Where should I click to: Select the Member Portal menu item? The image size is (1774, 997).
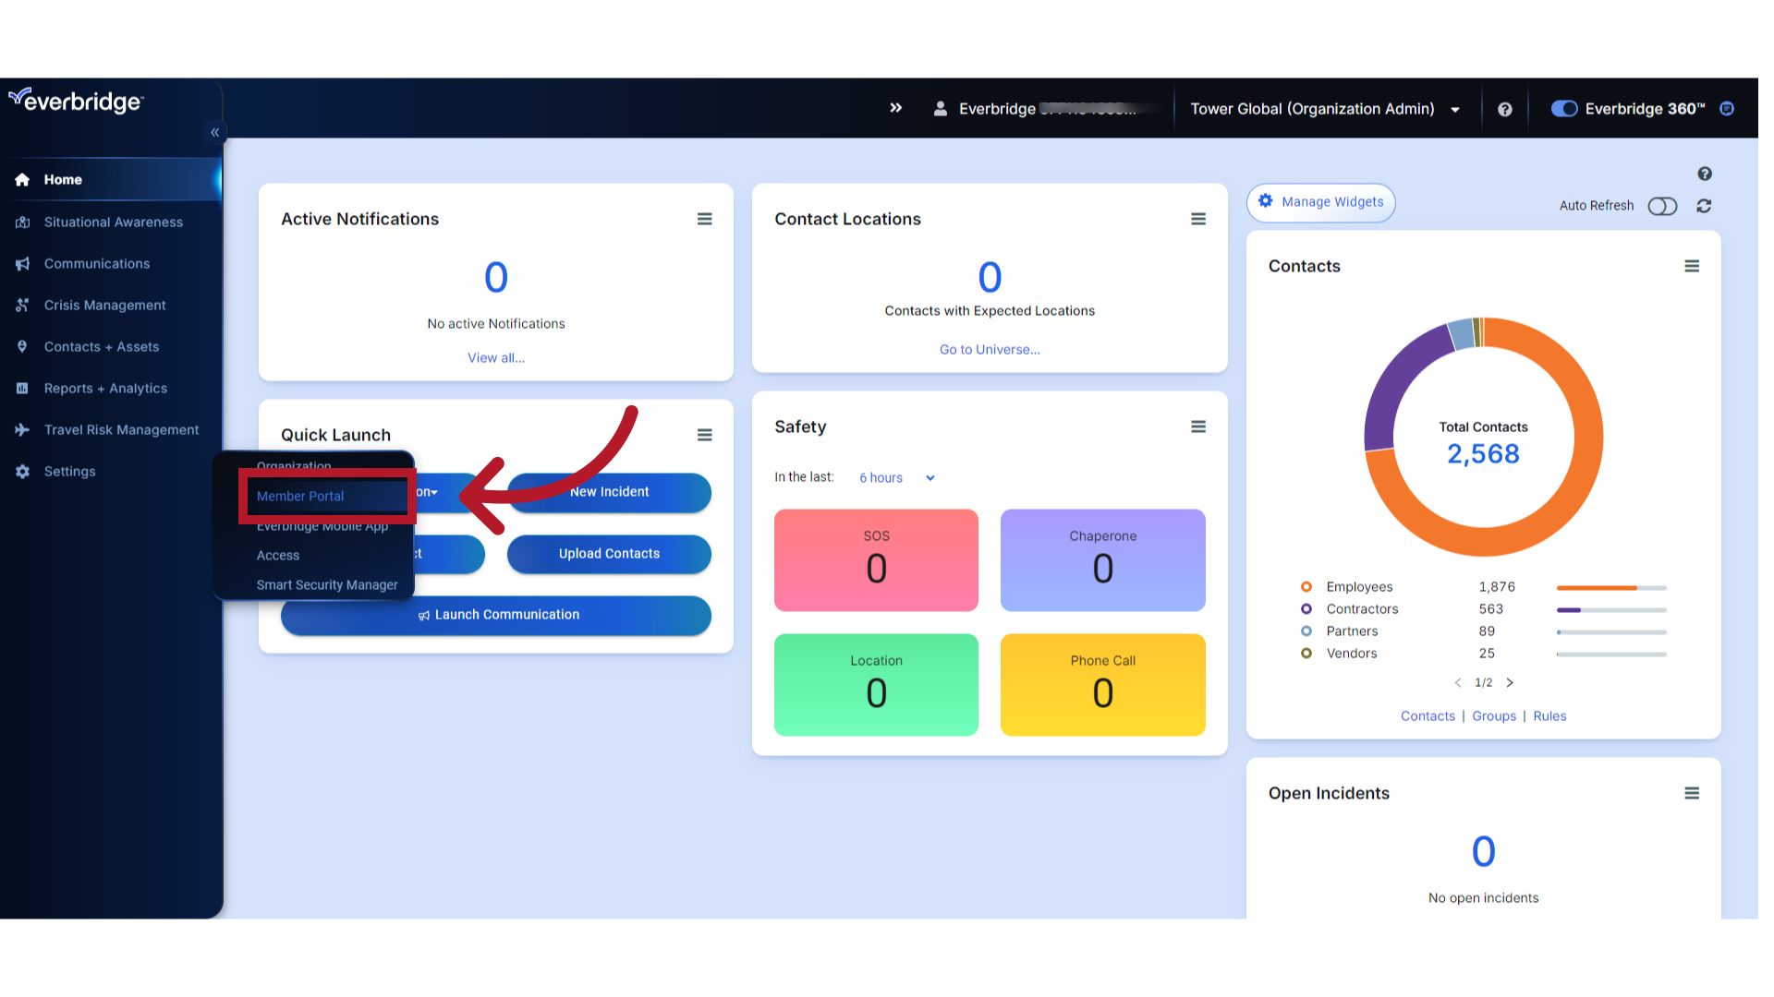299,496
